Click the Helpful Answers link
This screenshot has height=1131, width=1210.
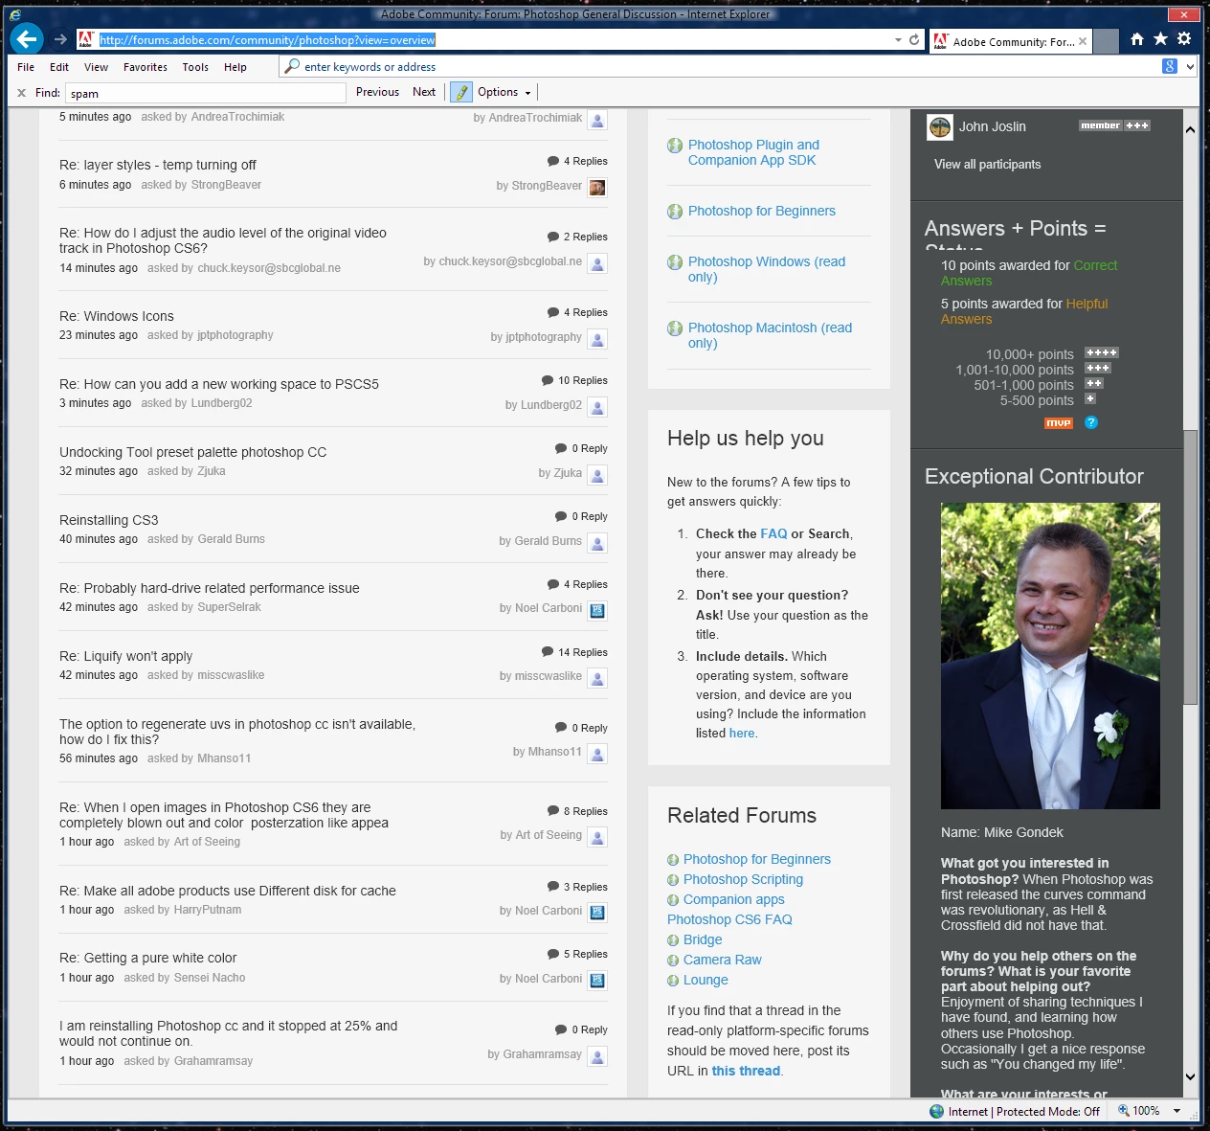pyautogui.click(x=1024, y=311)
